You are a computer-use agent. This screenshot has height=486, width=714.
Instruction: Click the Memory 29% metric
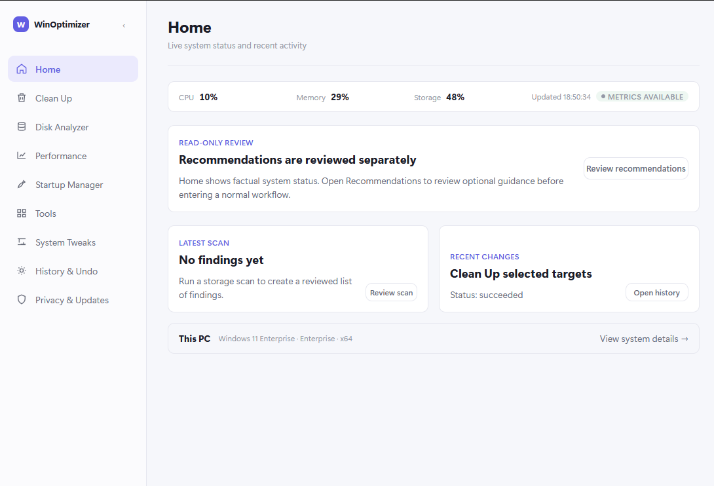[322, 97]
